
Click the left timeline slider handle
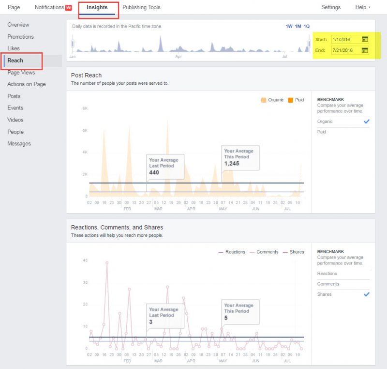pos(73,43)
